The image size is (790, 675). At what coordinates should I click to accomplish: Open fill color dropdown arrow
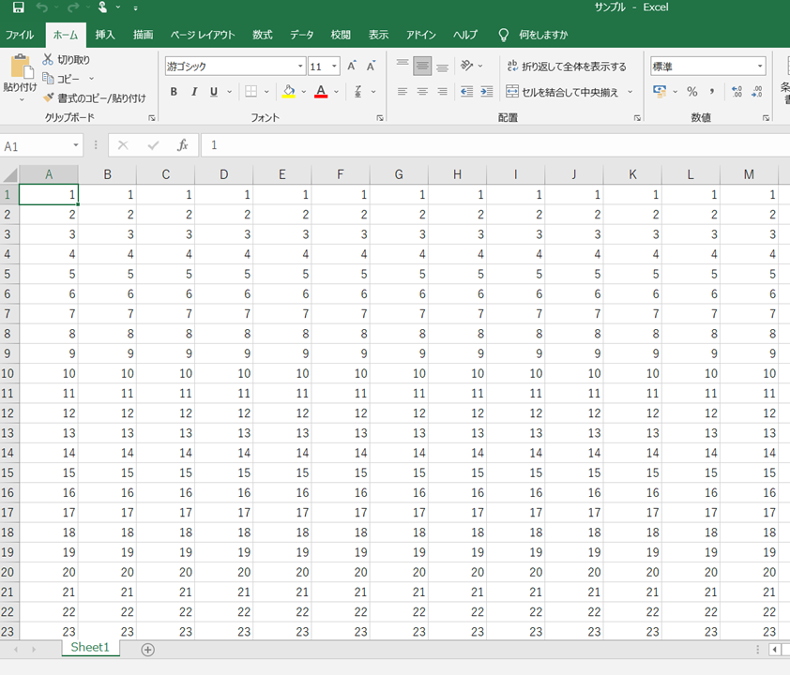(304, 92)
